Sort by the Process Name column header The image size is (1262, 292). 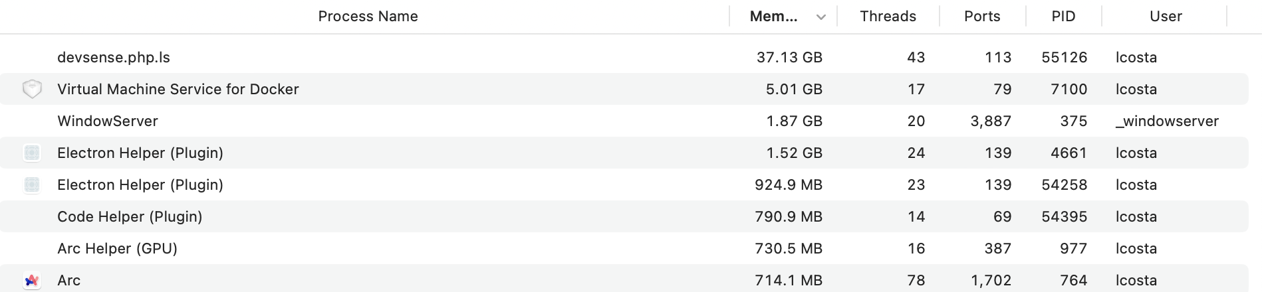click(x=368, y=17)
